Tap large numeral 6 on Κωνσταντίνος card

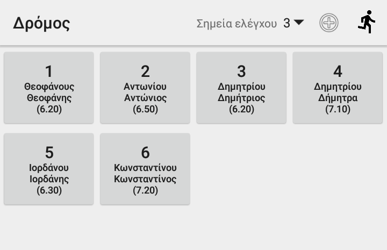point(145,152)
